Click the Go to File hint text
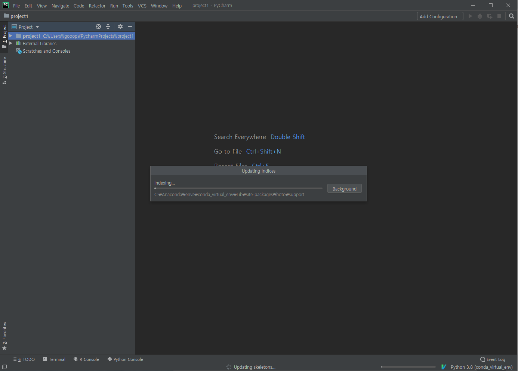 click(228, 151)
